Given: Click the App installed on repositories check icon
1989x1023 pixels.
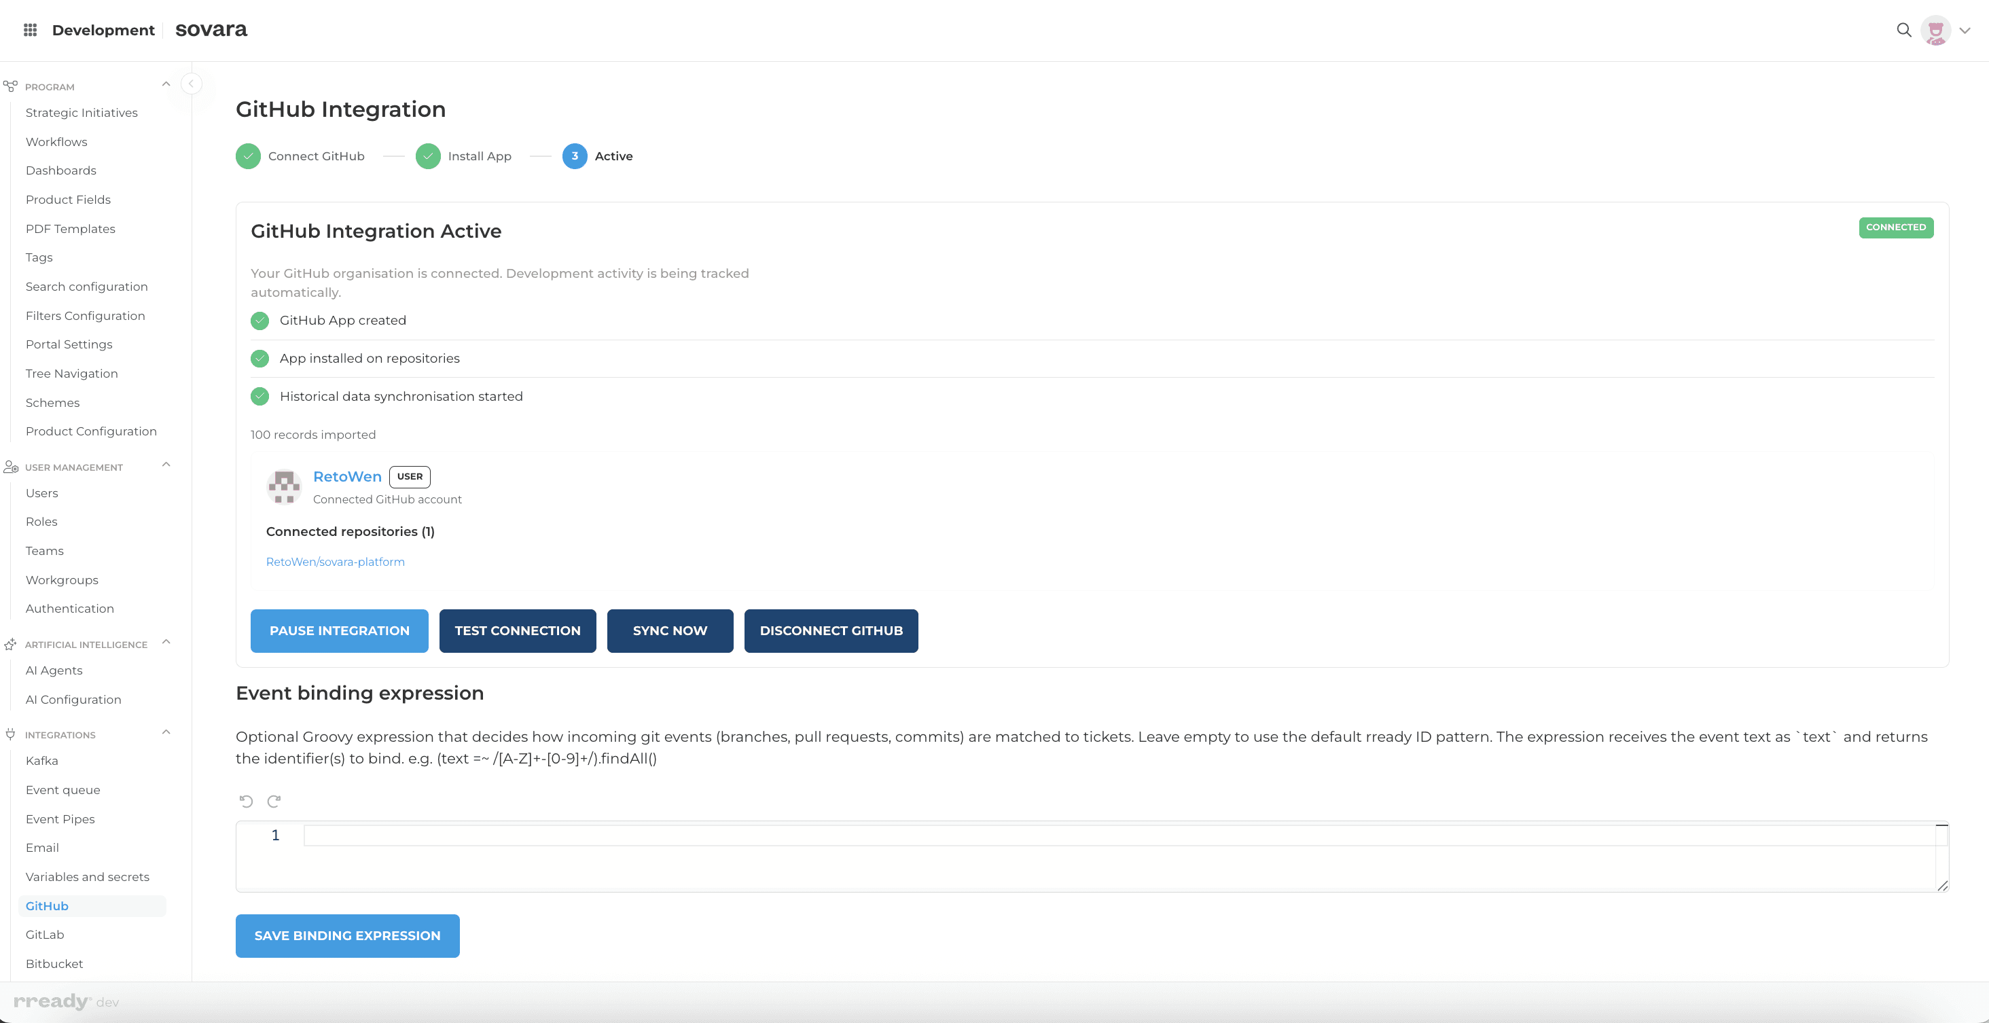Looking at the screenshot, I should click(259, 358).
